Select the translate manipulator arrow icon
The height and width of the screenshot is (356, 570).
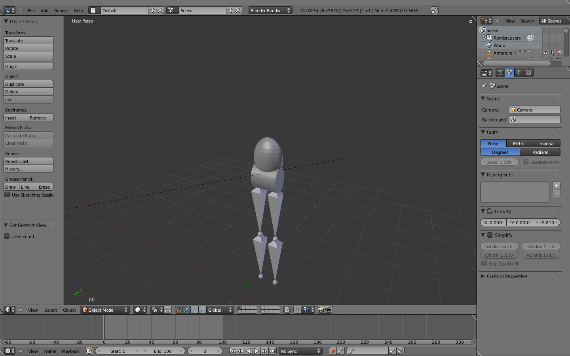pyautogui.click(x=186, y=310)
